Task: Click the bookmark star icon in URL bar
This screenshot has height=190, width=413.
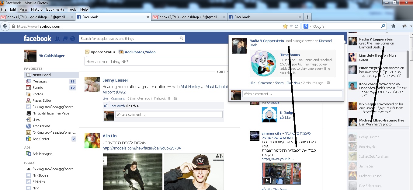Action: coord(285,26)
